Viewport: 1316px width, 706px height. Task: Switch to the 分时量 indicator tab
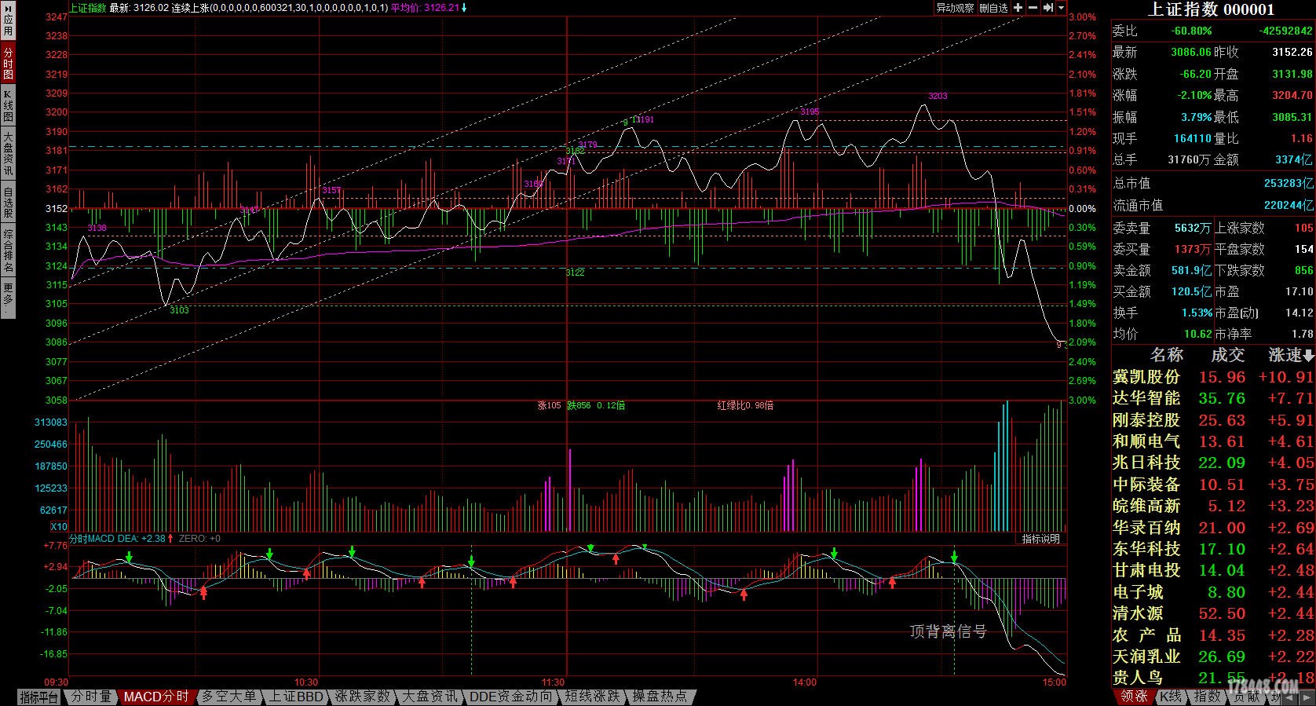coord(91,697)
